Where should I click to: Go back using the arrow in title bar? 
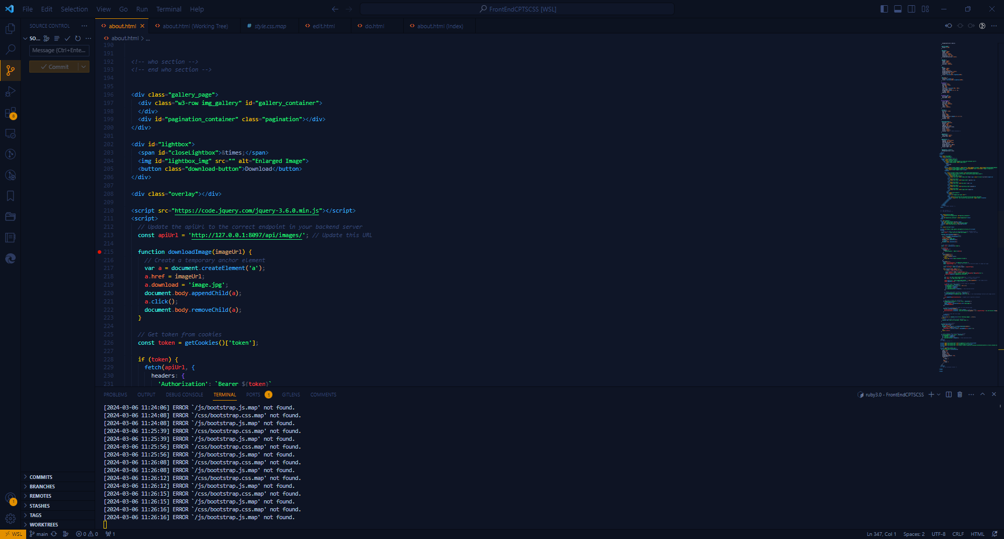335,9
